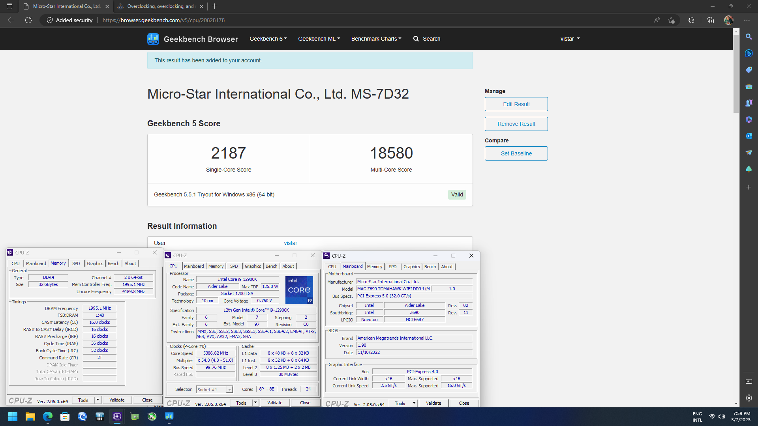Switch to SPD tab in Memory CPU-Z window

click(x=76, y=263)
